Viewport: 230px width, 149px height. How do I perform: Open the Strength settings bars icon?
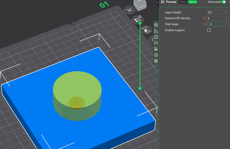point(156,31)
